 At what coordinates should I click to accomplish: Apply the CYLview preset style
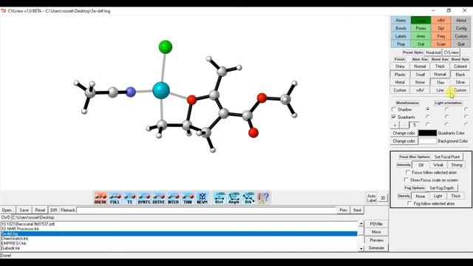click(451, 52)
